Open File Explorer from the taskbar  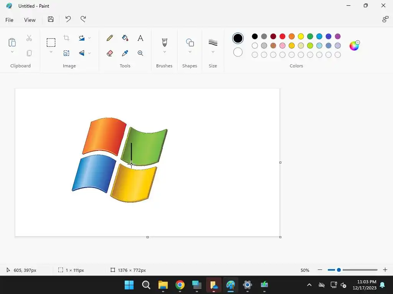click(x=163, y=285)
